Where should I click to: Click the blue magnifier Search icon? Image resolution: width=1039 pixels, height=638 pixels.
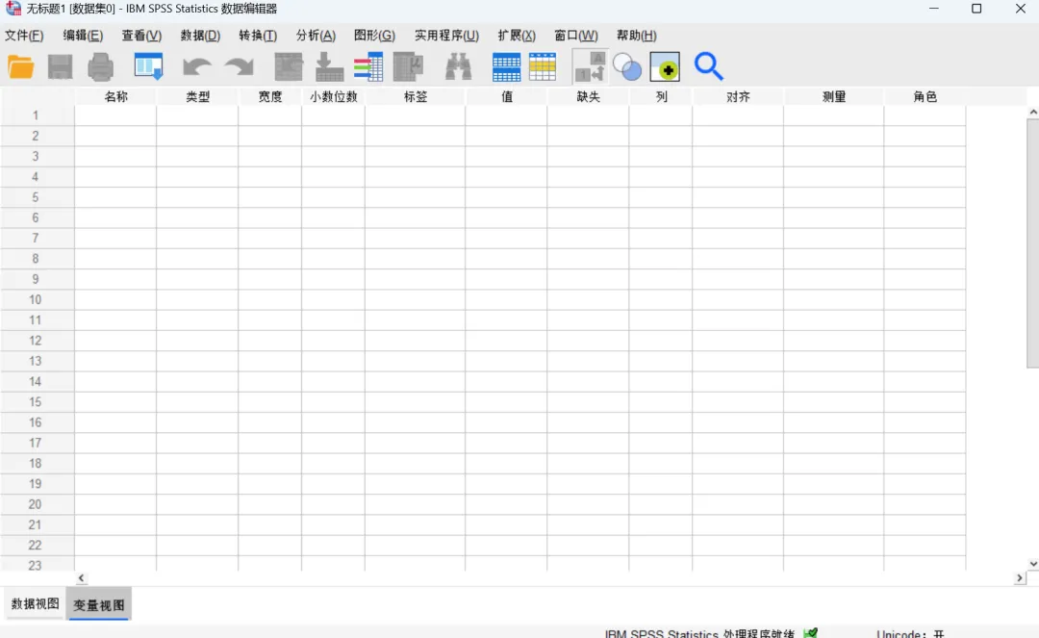pos(708,67)
